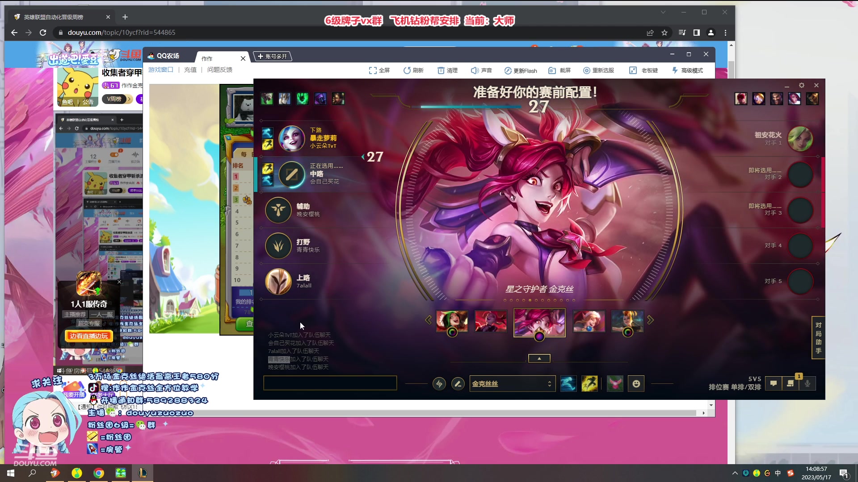Screen dimensions: 858x482
Task: Click the champion select chat input box
Action: coord(330,383)
